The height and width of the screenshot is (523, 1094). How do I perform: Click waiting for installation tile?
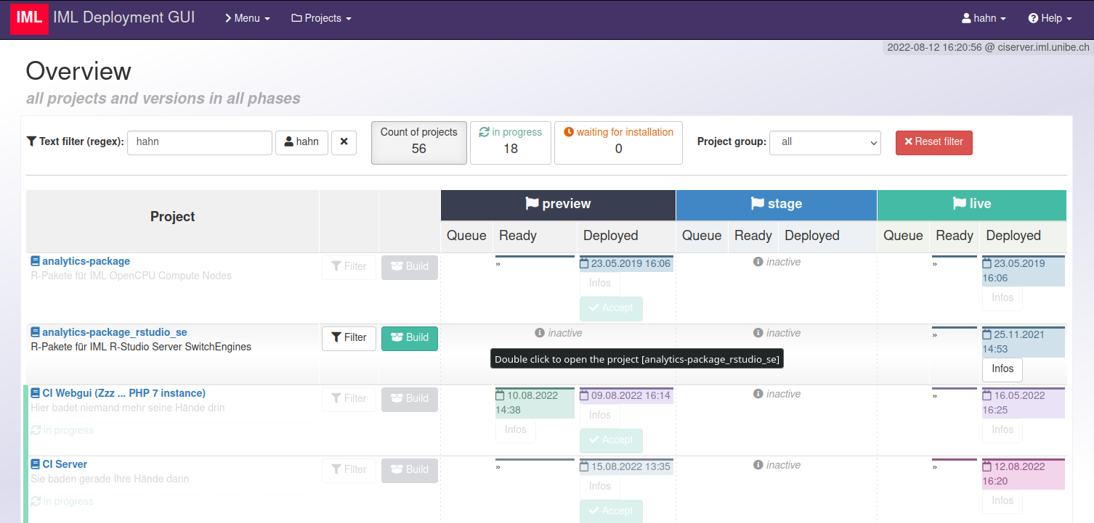tap(618, 142)
